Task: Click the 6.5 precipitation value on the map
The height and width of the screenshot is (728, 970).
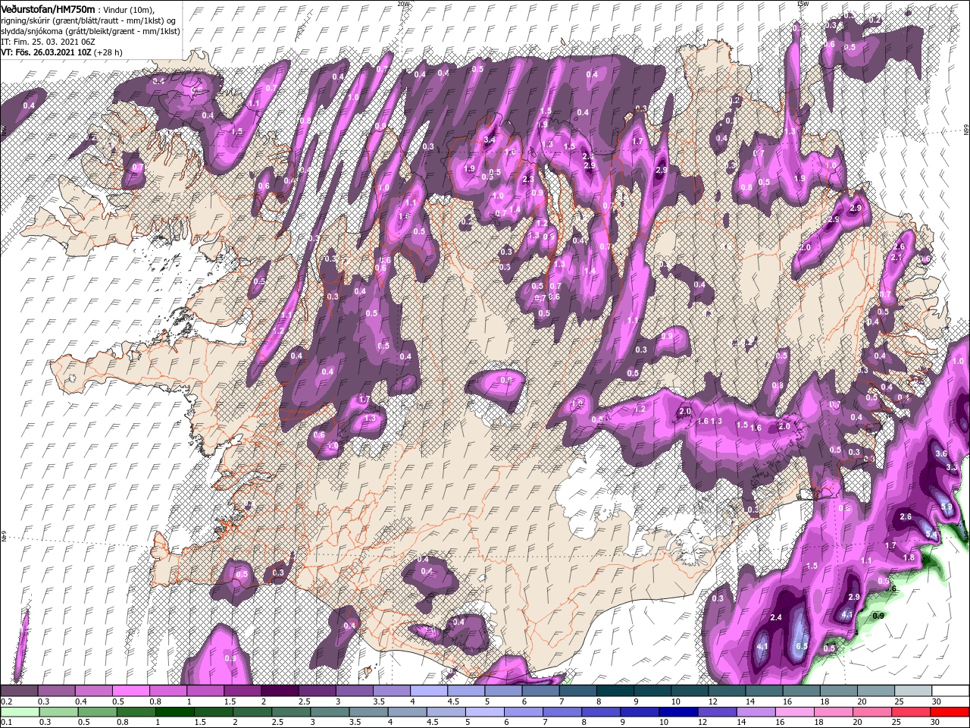Action: point(803,646)
